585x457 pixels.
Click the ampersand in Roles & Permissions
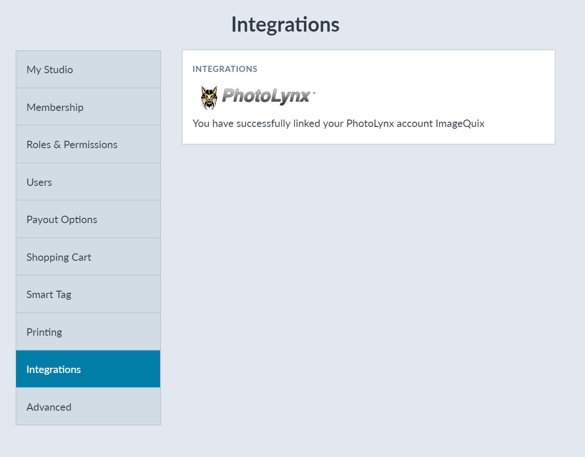(57, 145)
